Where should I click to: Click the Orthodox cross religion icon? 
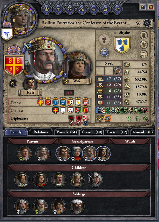coord(104,39)
